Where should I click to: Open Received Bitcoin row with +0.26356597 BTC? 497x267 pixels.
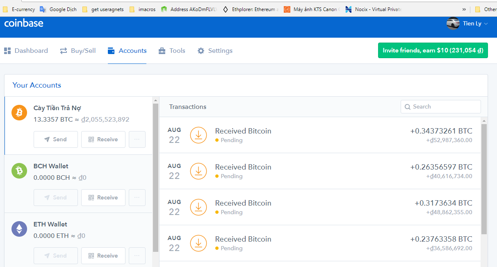320,171
